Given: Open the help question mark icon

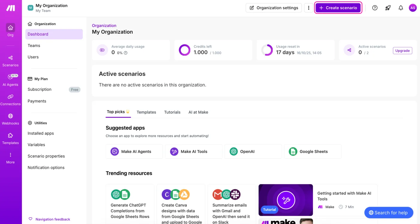Looking at the screenshot, I should coord(375,8).
